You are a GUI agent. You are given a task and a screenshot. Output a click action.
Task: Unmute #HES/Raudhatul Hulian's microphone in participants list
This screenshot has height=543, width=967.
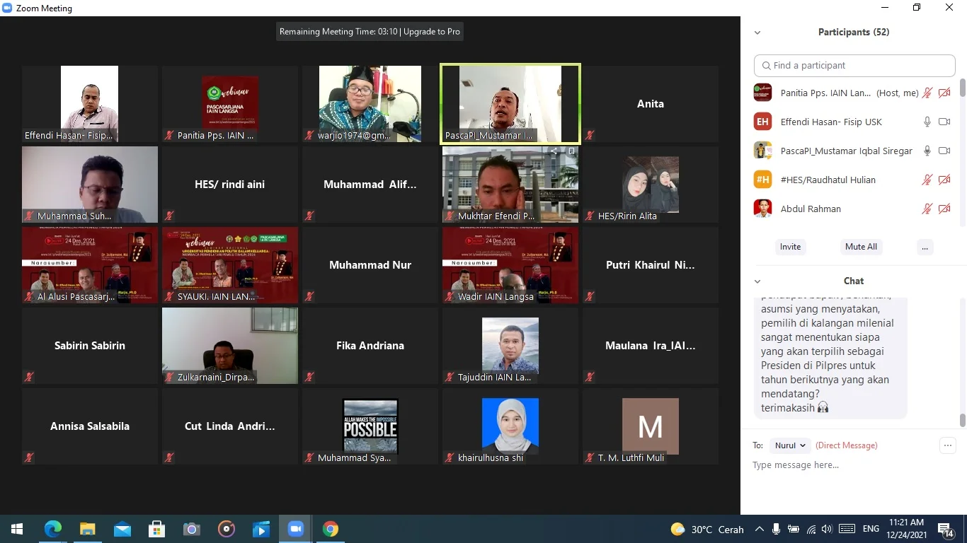927,180
